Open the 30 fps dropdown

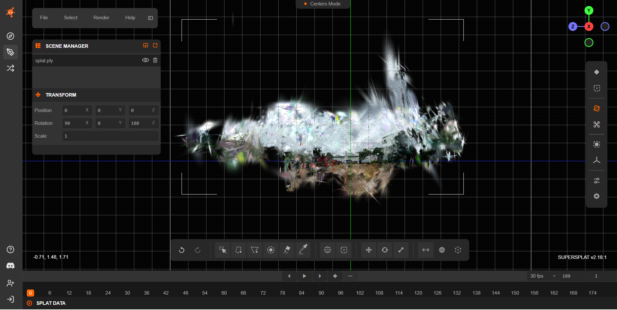542,276
